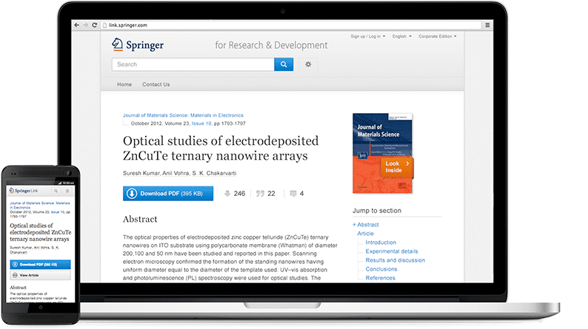588x329 pixels.
Task: Open the Sign up / Log in dropdown
Action: pyautogui.click(x=368, y=36)
